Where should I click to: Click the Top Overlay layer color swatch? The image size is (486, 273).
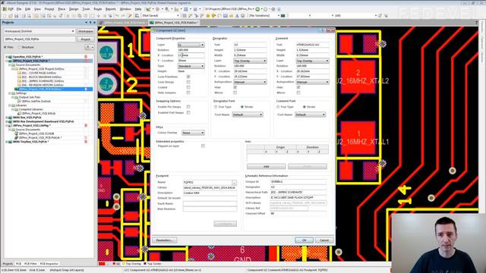[124, 264]
